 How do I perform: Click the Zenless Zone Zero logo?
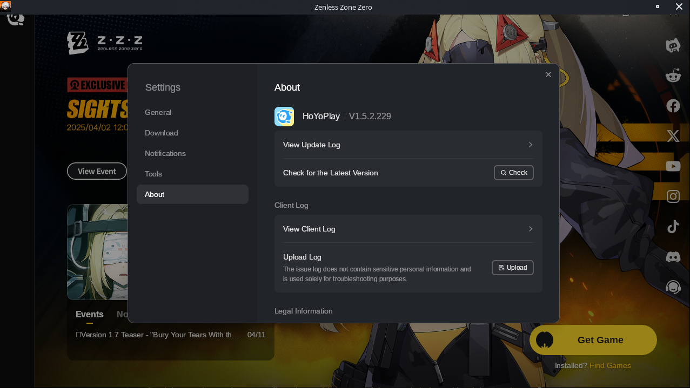pos(105,43)
